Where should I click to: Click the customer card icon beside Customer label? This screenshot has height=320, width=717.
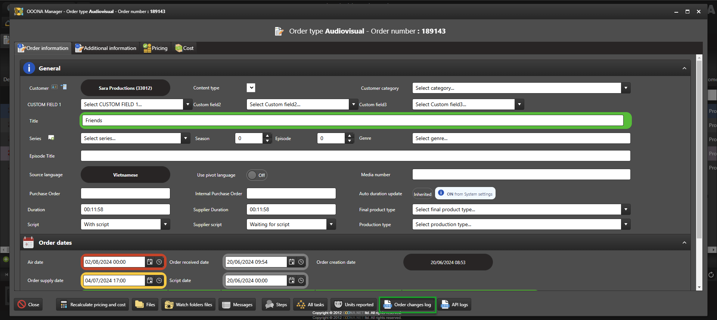coord(55,87)
